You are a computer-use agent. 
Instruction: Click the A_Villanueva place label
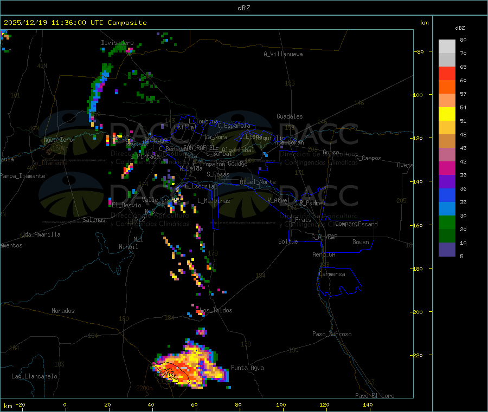[x=283, y=54]
